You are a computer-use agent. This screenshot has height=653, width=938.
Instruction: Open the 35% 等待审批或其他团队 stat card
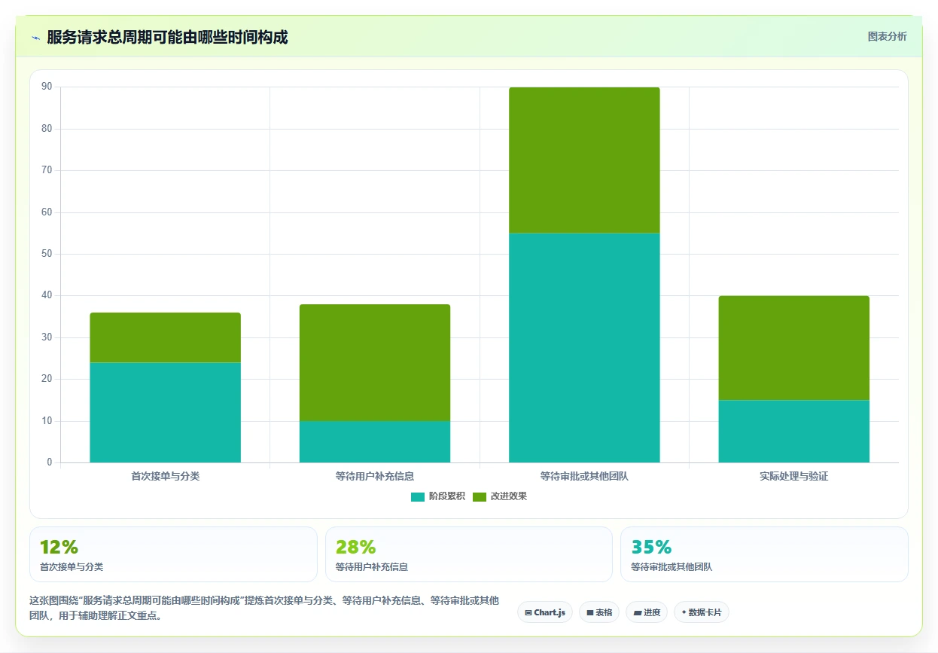[x=764, y=554]
